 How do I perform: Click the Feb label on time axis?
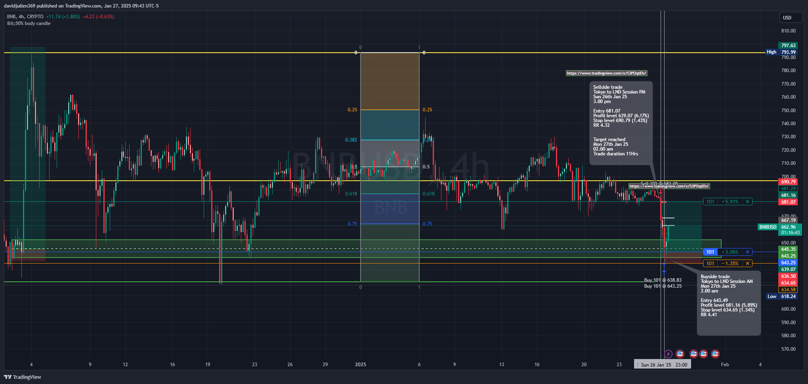(725, 365)
